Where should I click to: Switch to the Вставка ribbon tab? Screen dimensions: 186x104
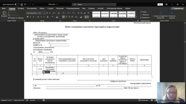(21, 8)
